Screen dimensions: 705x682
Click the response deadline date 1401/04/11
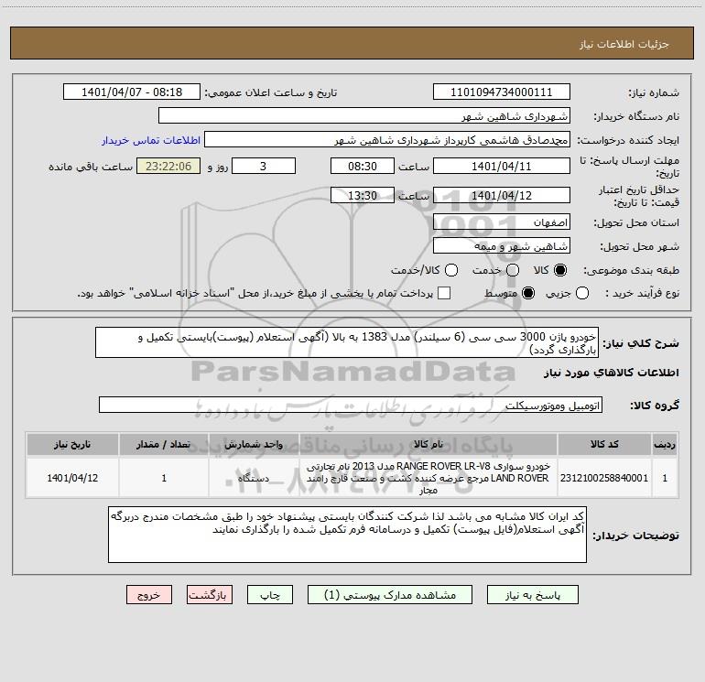point(502,166)
